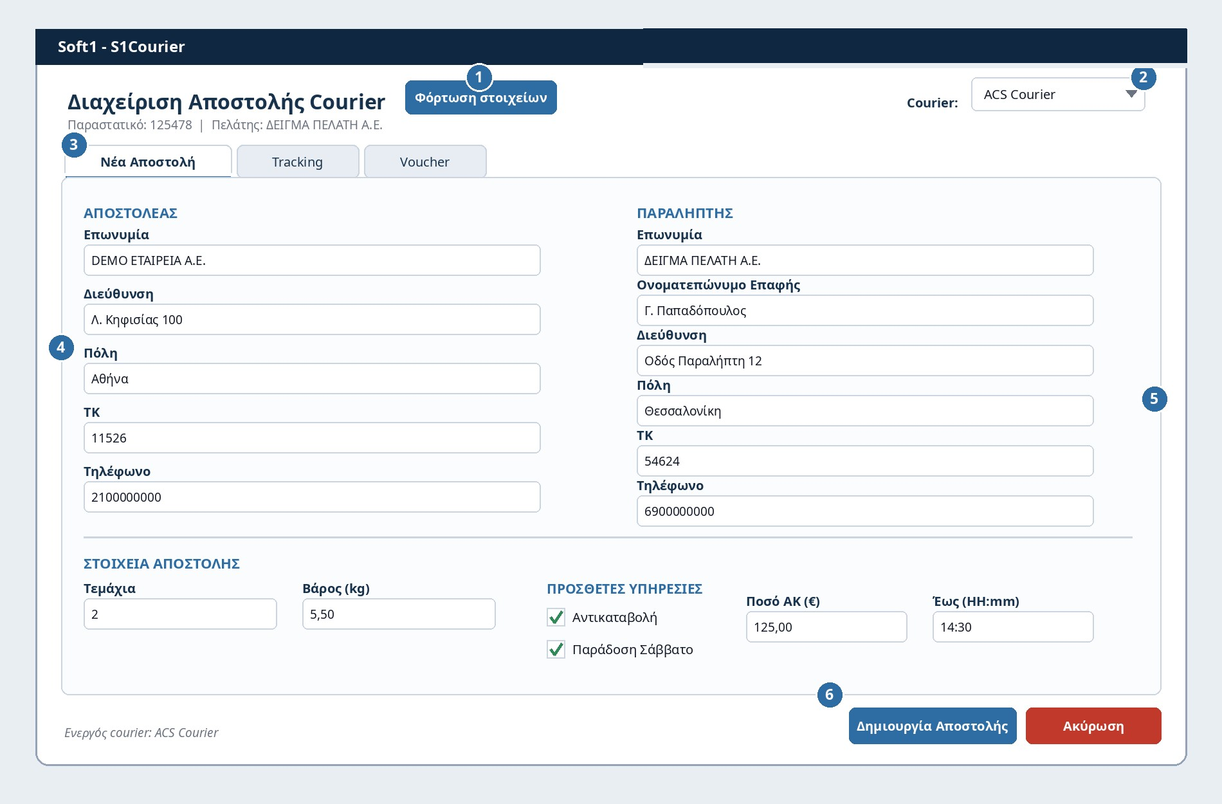Screen dimensions: 1222x804
Task: Click the Παραστατικό: 125478 text
Action: pos(130,125)
